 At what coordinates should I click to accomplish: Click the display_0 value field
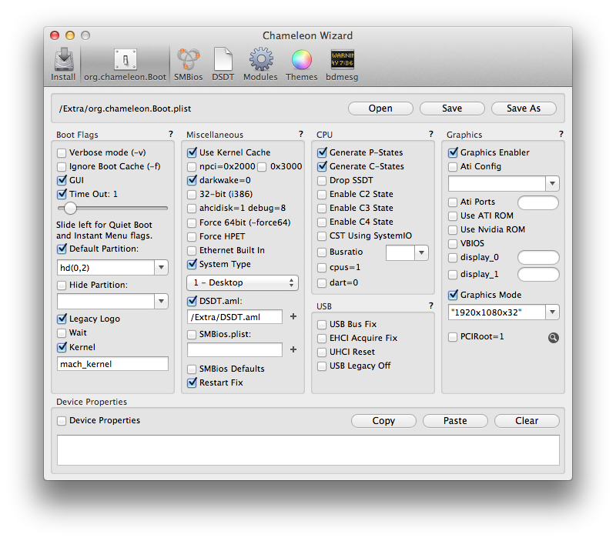click(x=538, y=258)
